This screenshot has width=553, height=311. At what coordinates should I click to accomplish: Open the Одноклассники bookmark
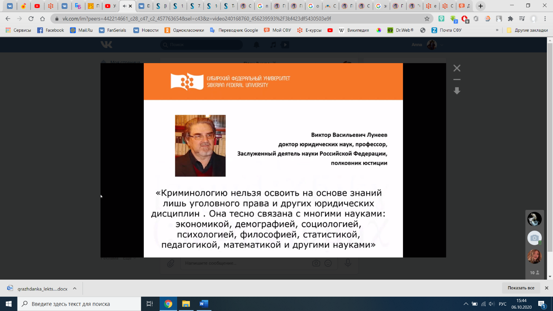(184, 30)
